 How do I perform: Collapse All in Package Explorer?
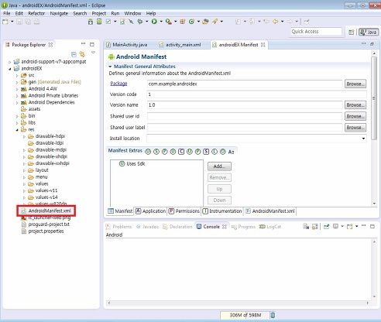pyautogui.click(x=74, y=54)
